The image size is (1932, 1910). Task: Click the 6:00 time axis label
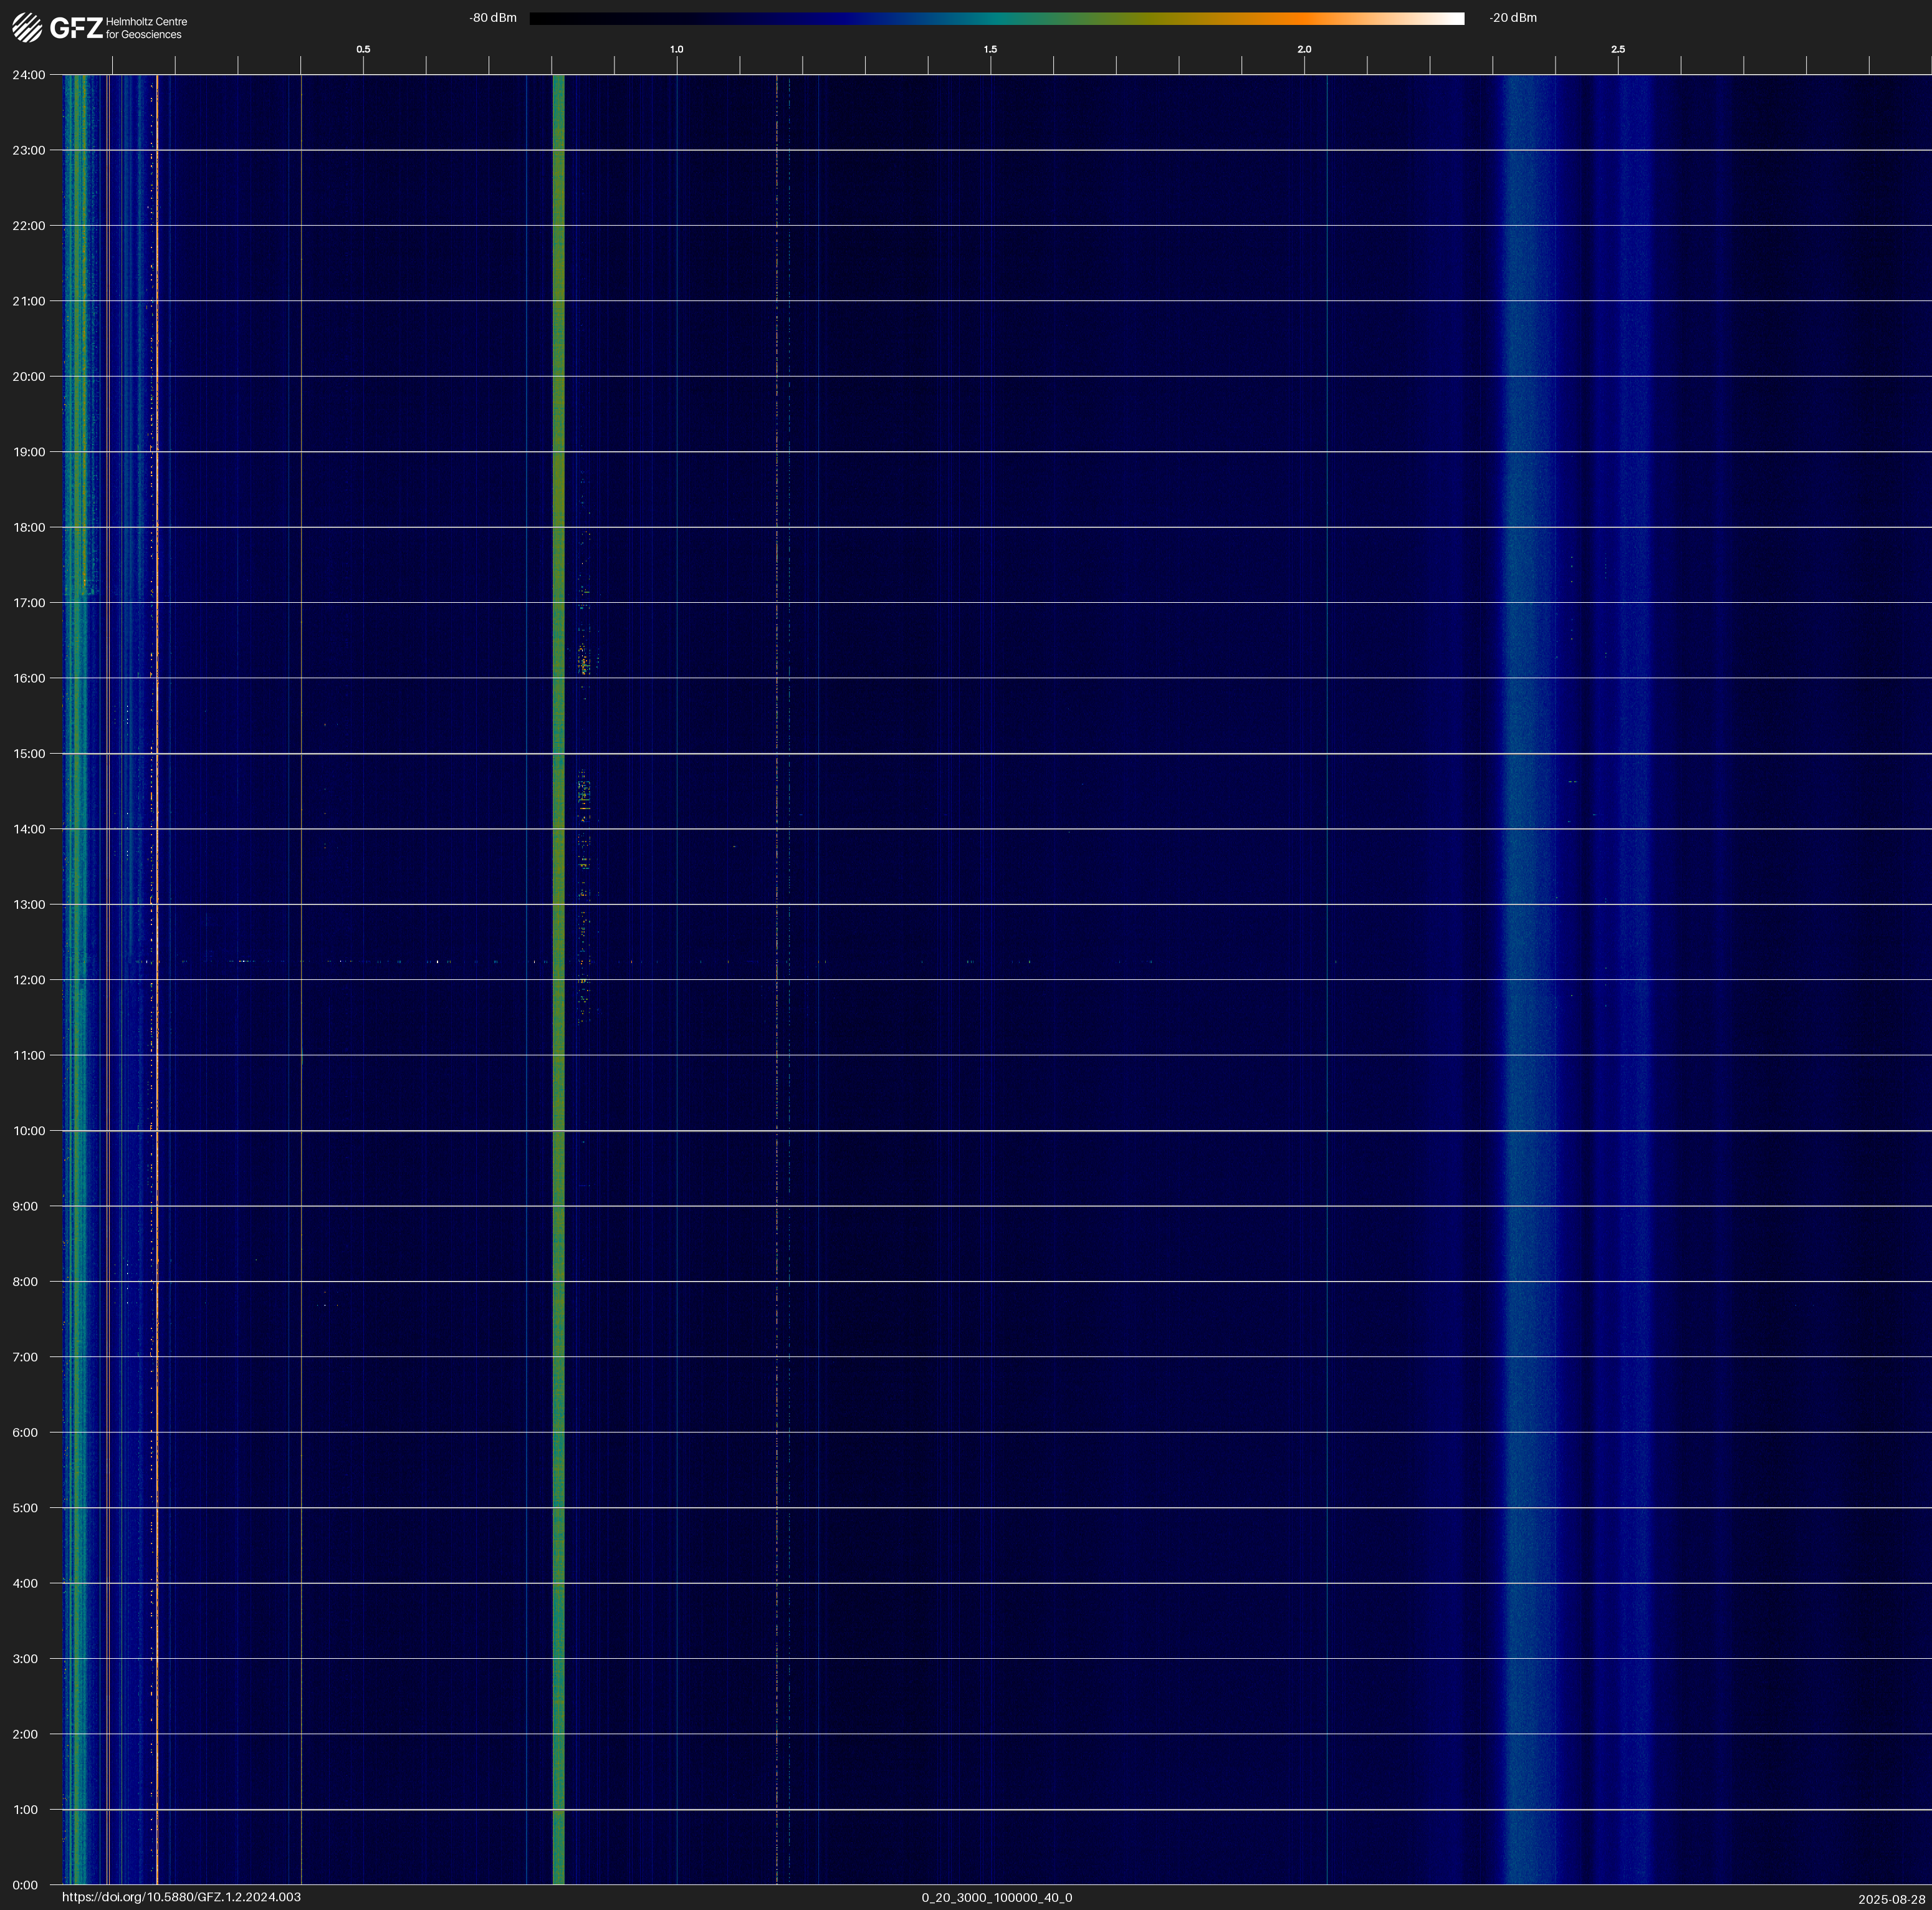[25, 1432]
